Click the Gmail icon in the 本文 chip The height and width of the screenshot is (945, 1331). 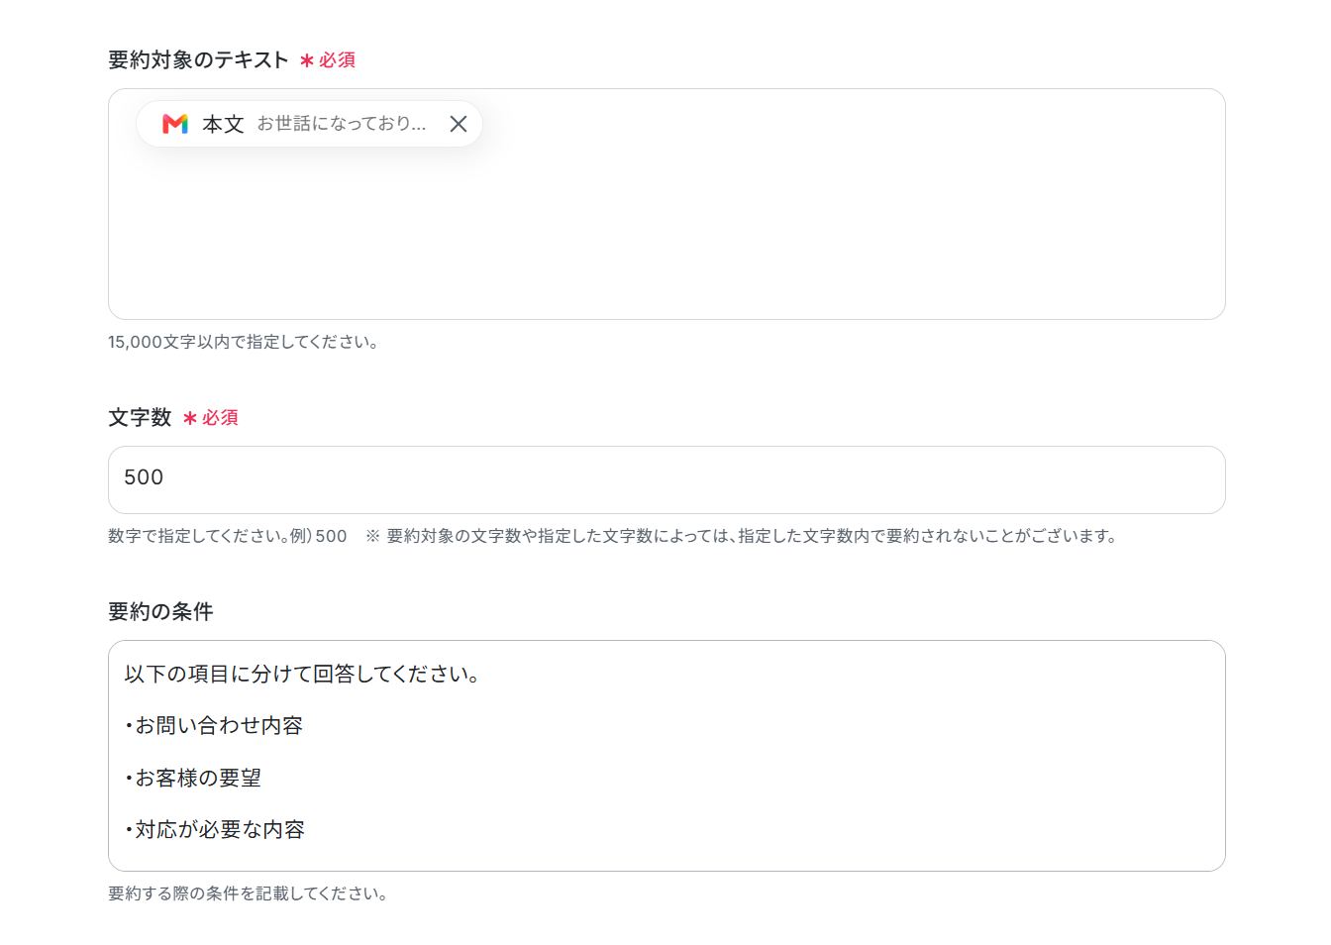click(x=175, y=124)
